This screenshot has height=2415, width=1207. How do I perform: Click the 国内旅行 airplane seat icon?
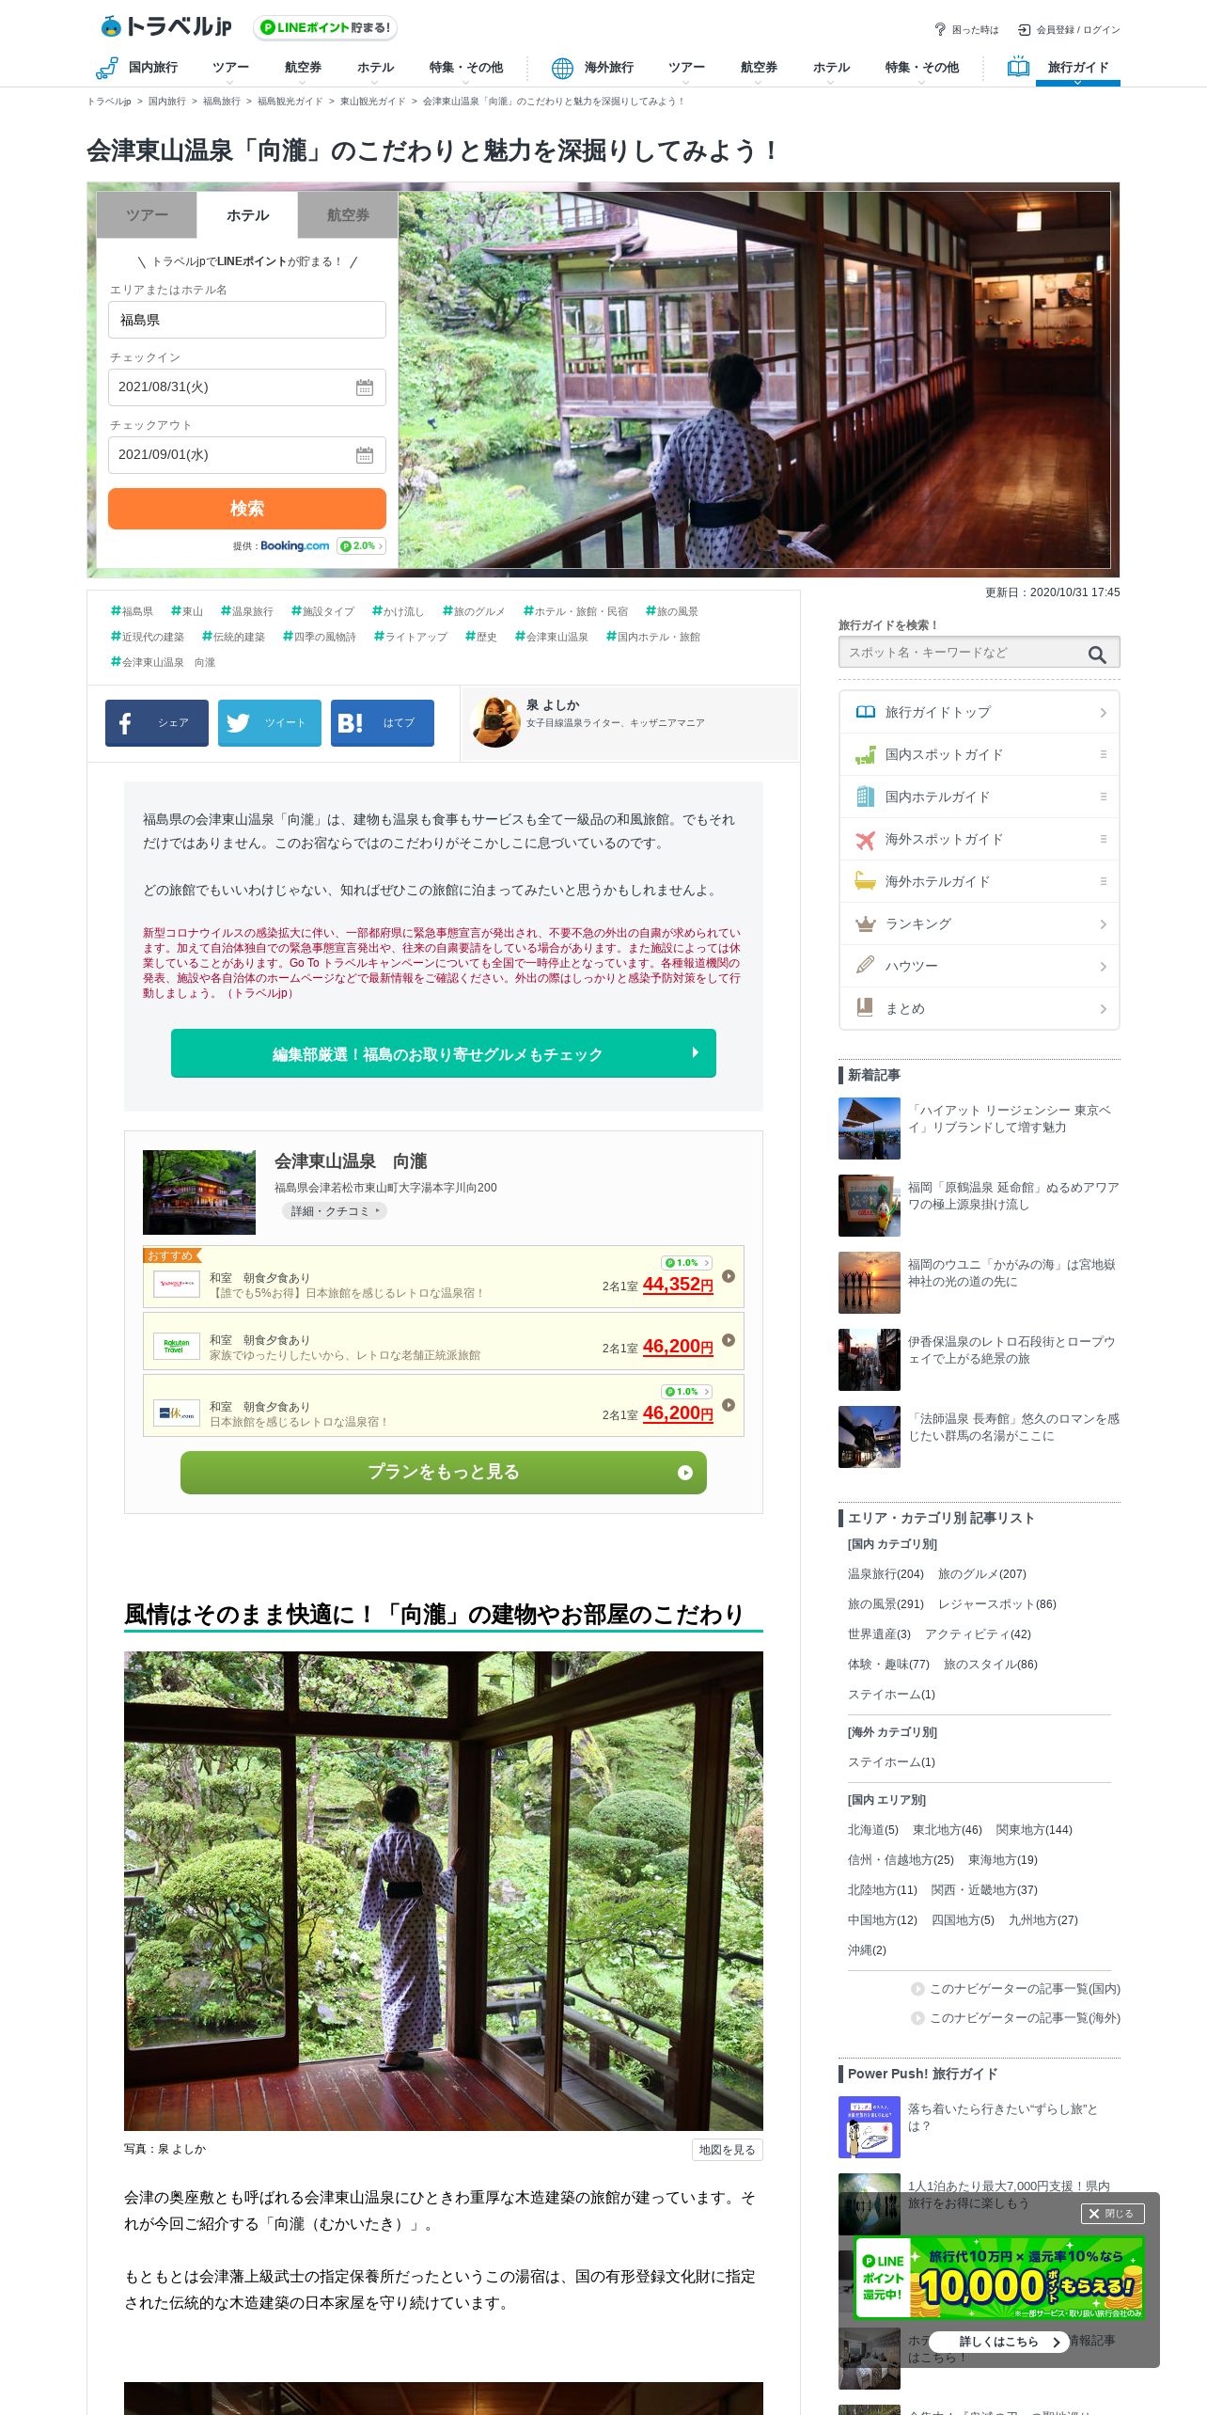(106, 68)
